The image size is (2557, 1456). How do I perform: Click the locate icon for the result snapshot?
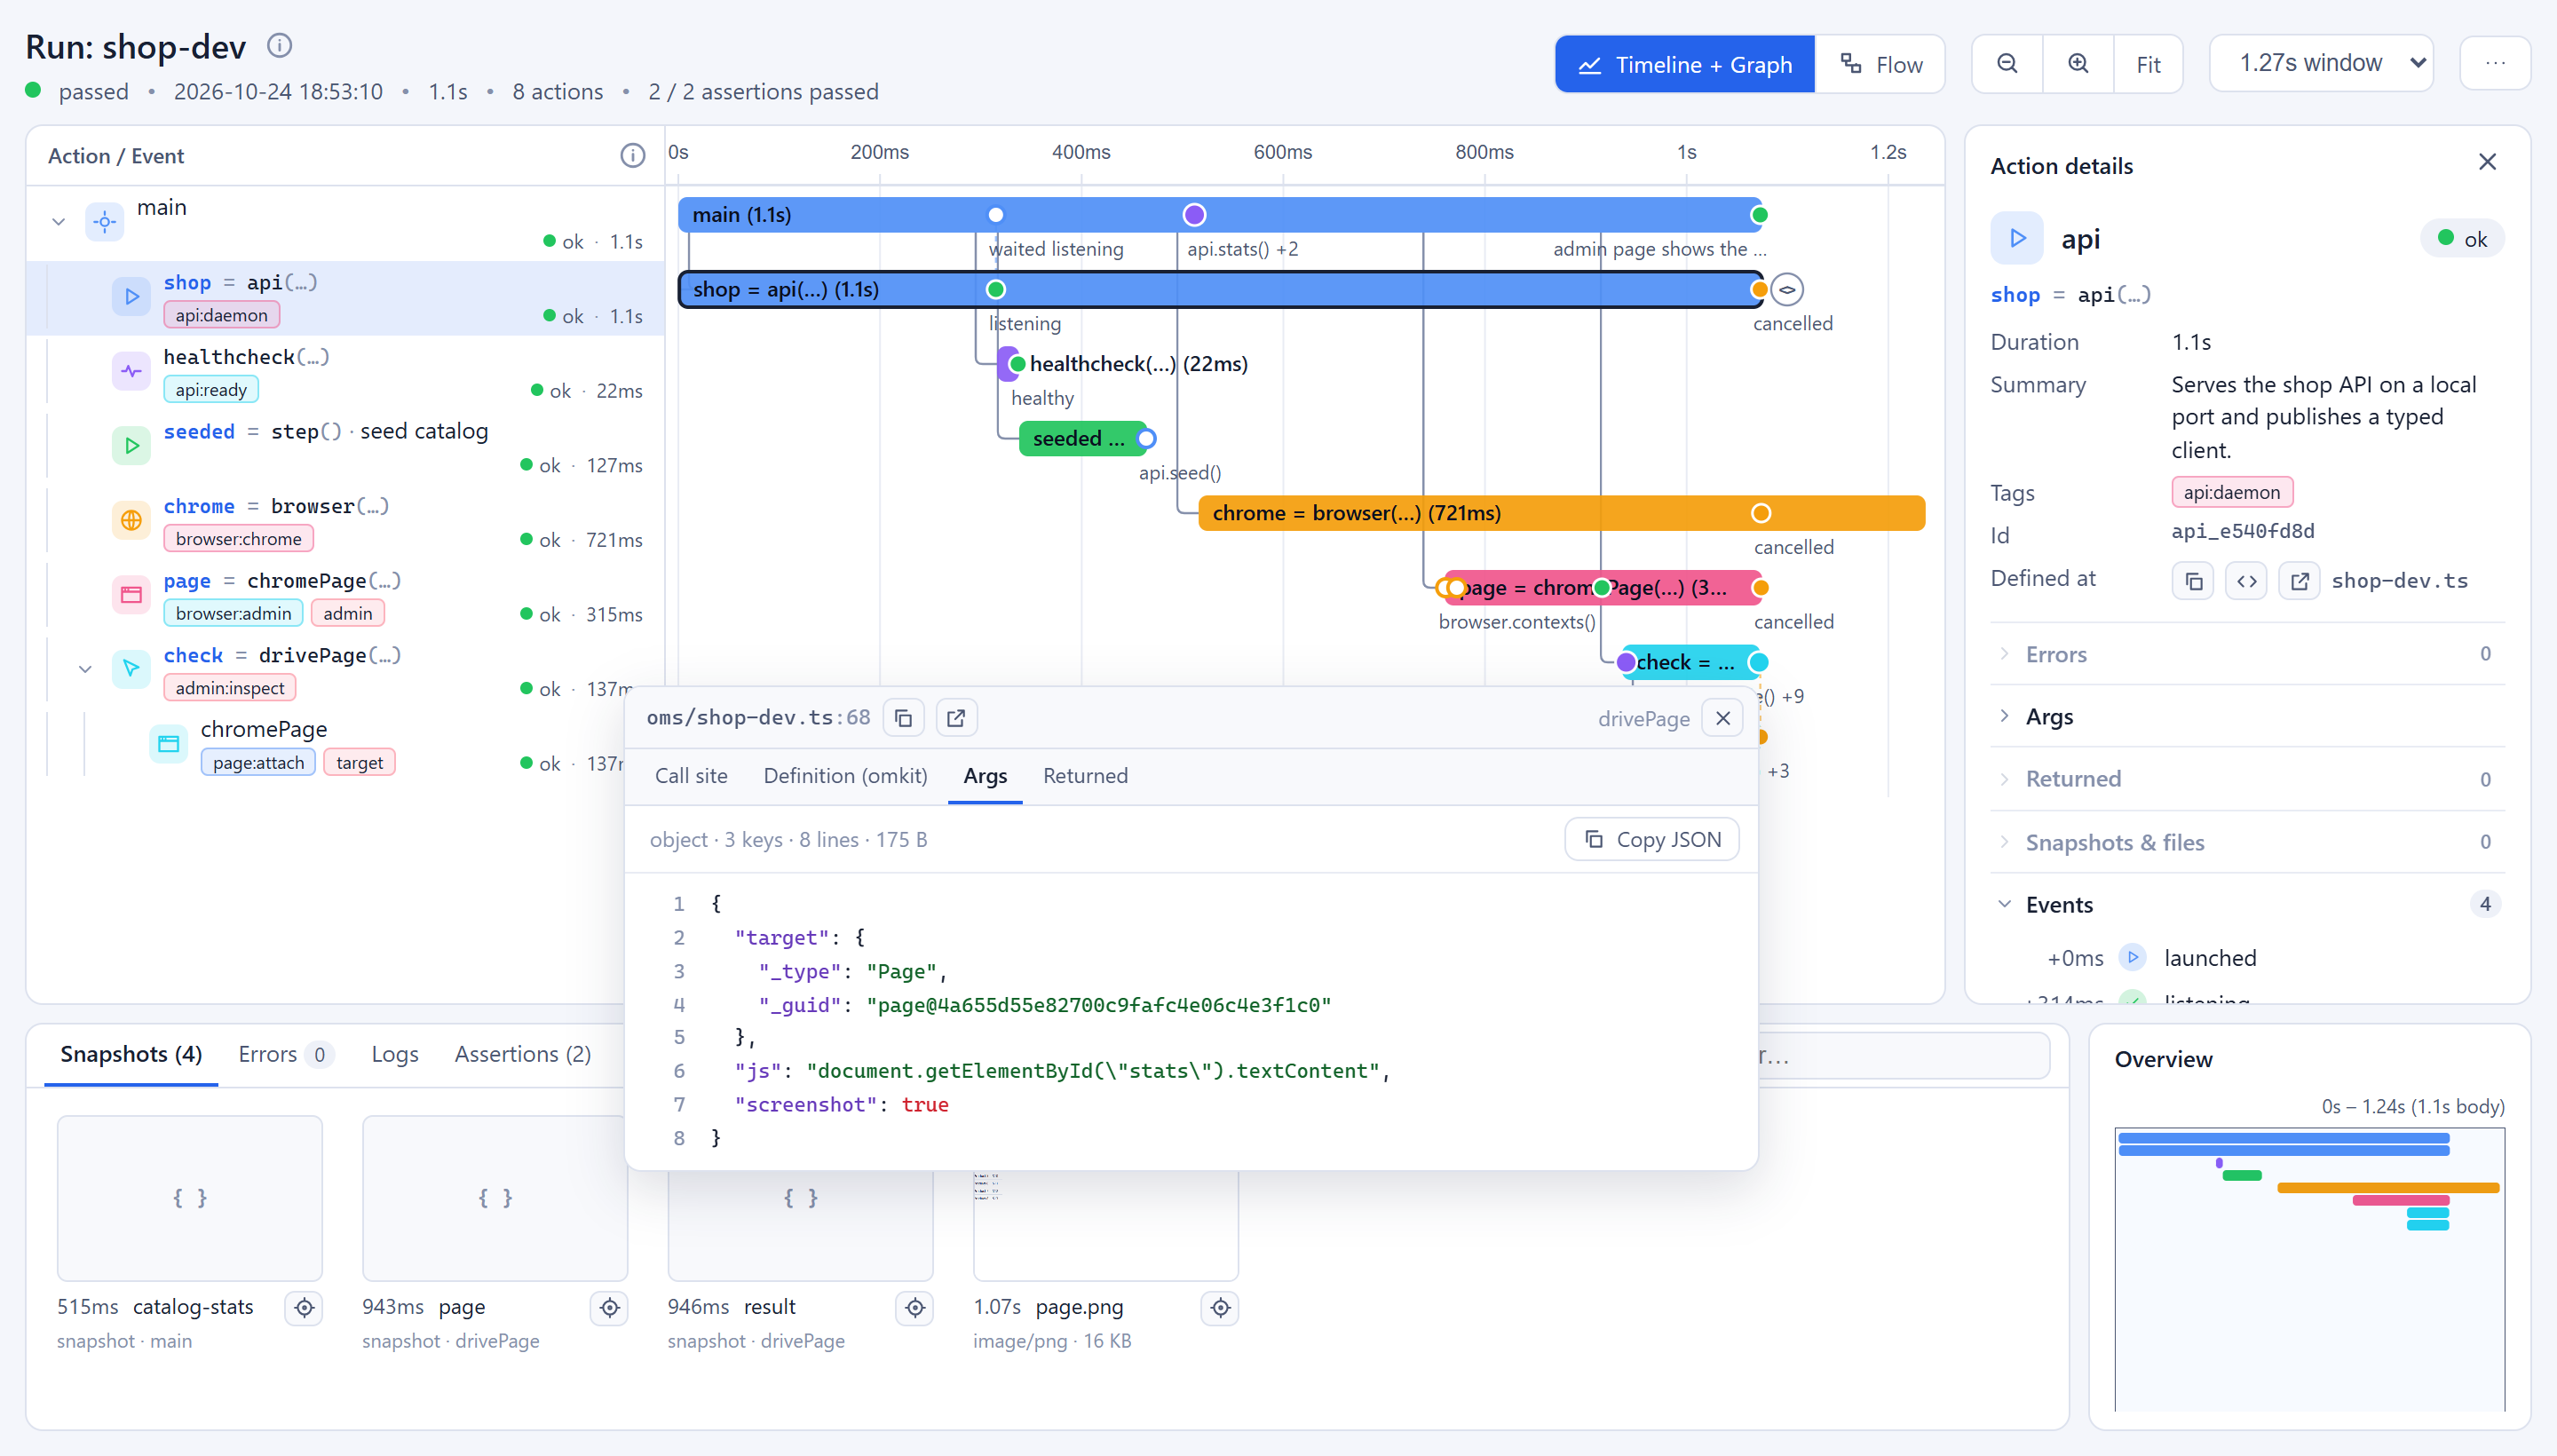tap(915, 1307)
